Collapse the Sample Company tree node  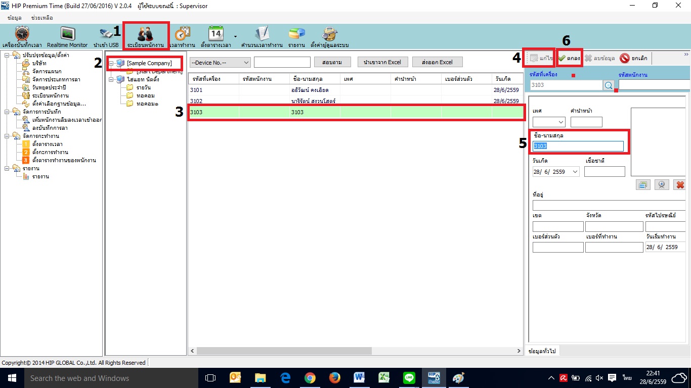point(111,63)
